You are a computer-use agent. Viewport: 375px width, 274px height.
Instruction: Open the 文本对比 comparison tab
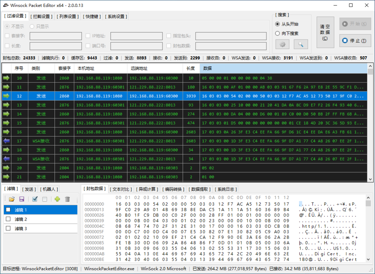121,189
